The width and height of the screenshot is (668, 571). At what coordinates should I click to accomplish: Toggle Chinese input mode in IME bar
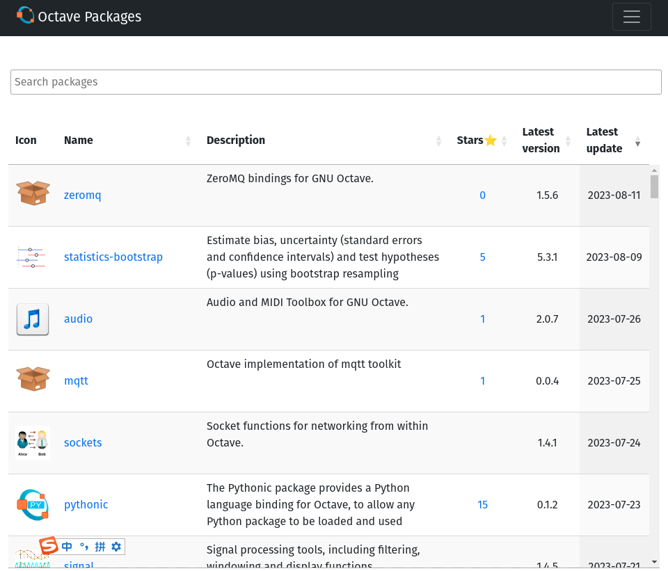[67, 547]
